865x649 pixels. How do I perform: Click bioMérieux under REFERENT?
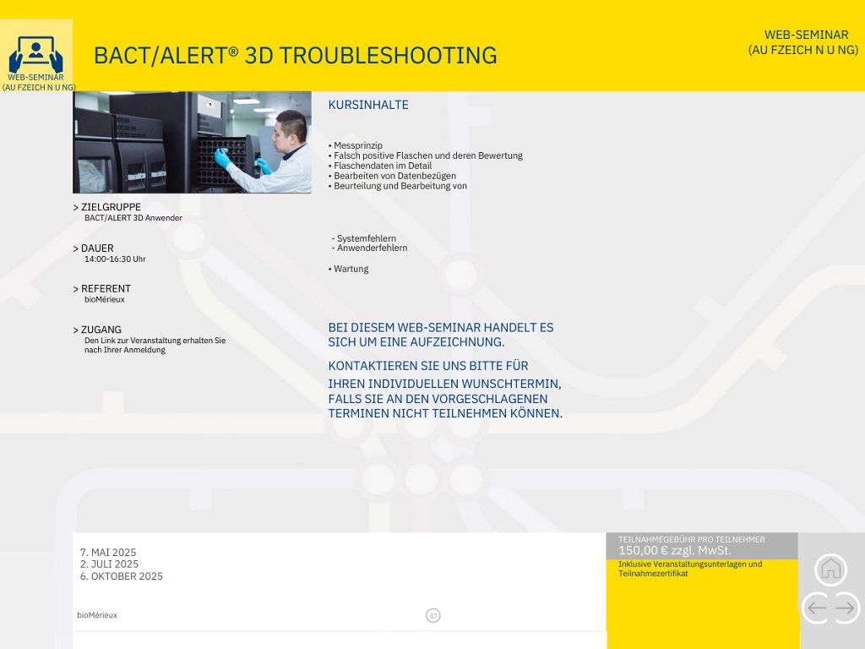click(x=105, y=300)
